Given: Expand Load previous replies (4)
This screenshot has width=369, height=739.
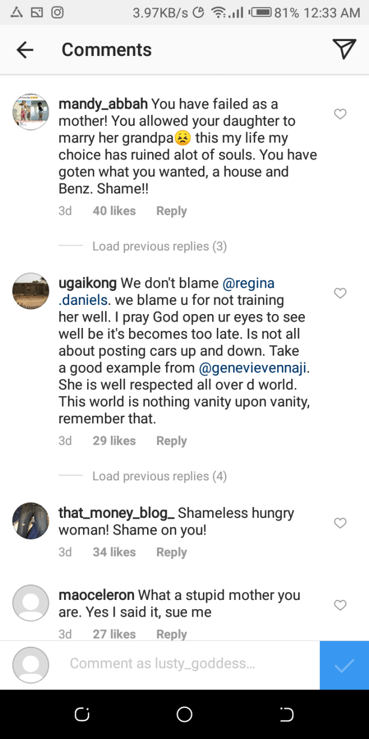Looking at the screenshot, I should pyautogui.click(x=159, y=476).
